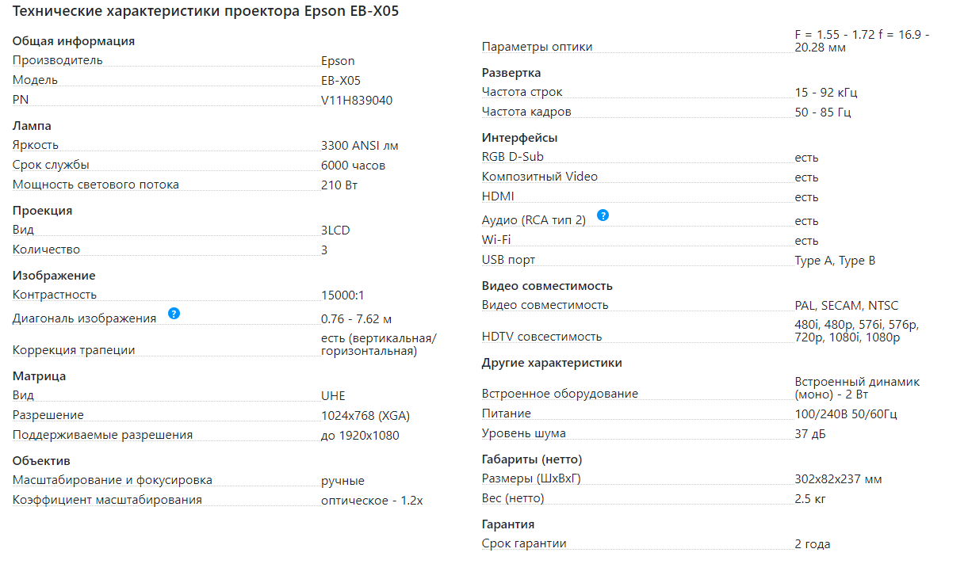Click brightness value 3300 ANSI лм
Viewport: 968px width, 564px height.
point(359,146)
